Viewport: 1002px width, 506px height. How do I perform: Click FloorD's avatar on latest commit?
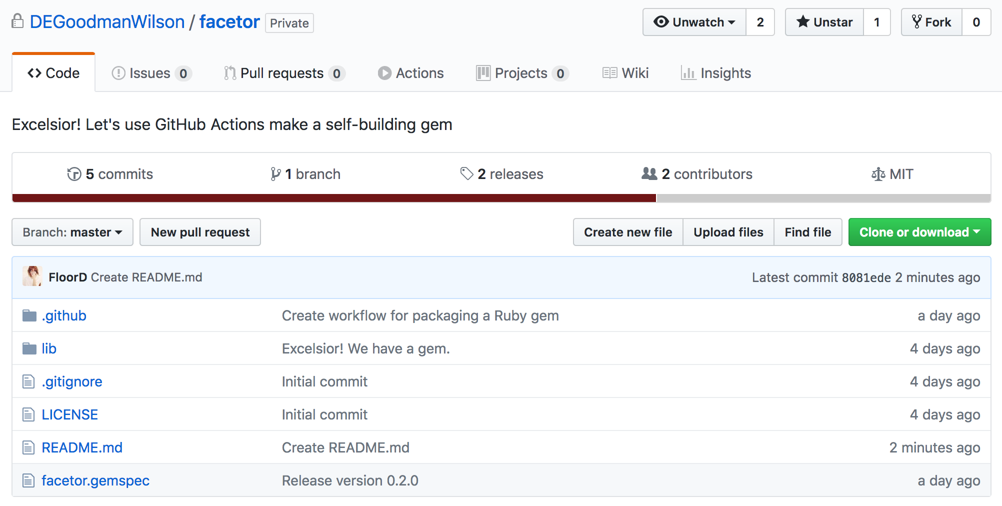point(32,277)
